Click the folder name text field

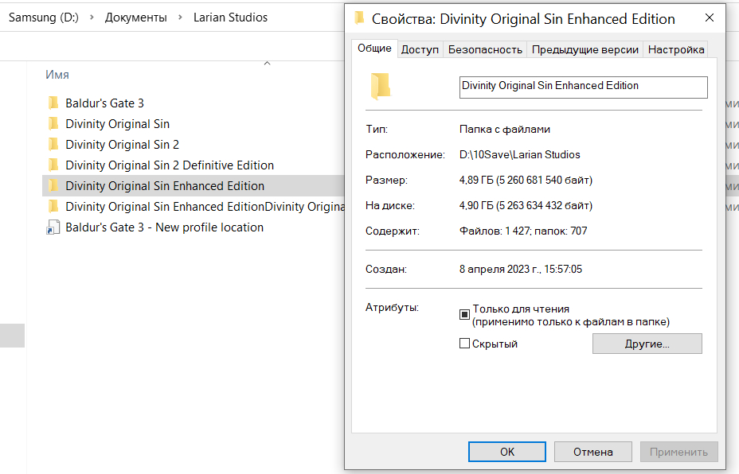[583, 86]
